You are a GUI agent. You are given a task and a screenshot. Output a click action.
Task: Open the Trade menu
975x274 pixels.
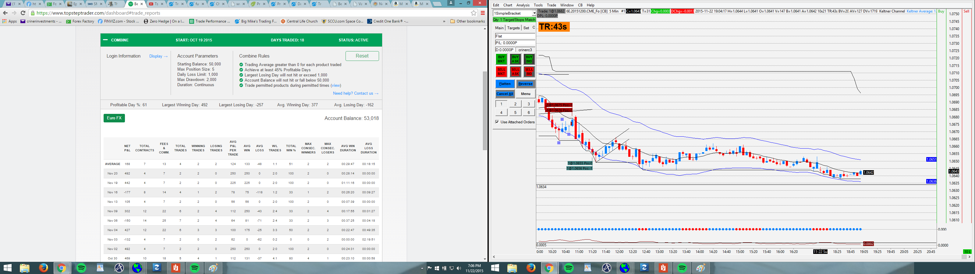[551, 5]
